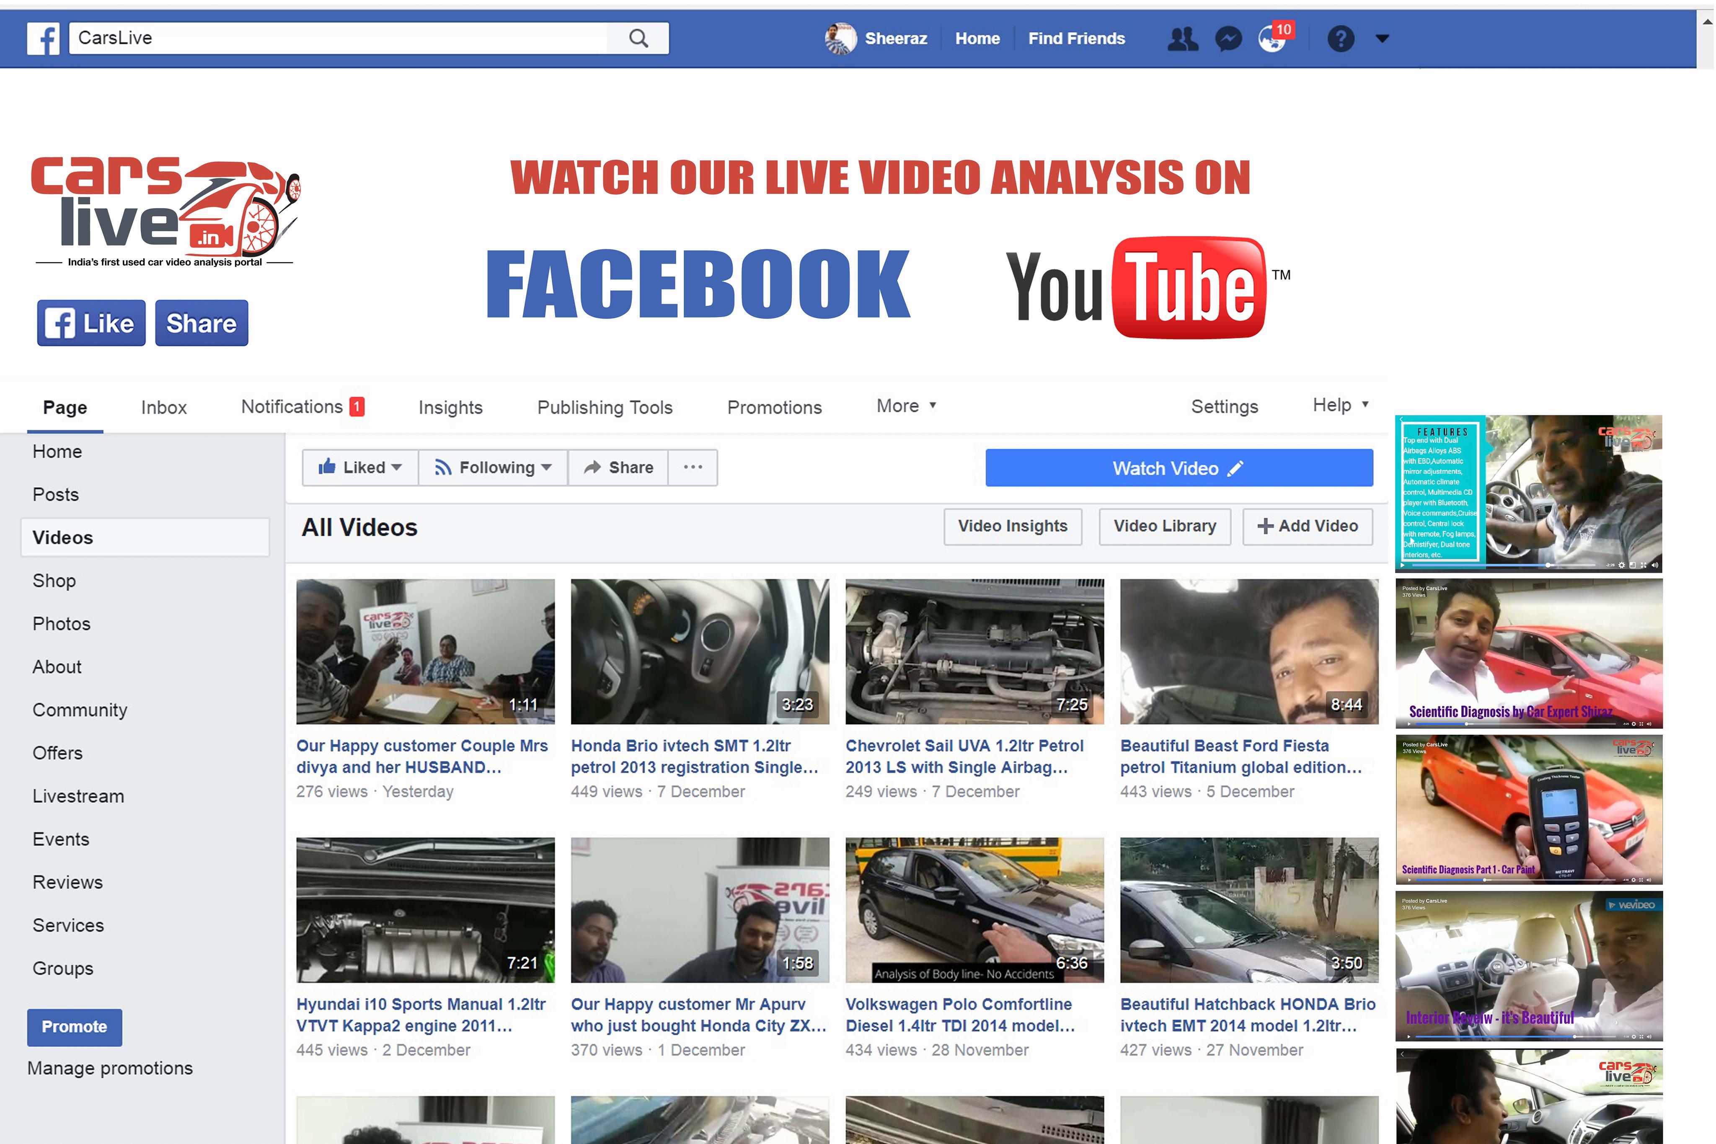
Task: Open Events in left sidebar
Action: click(61, 839)
